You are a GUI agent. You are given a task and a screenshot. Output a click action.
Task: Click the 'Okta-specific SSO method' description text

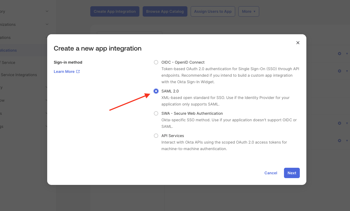tap(229, 123)
